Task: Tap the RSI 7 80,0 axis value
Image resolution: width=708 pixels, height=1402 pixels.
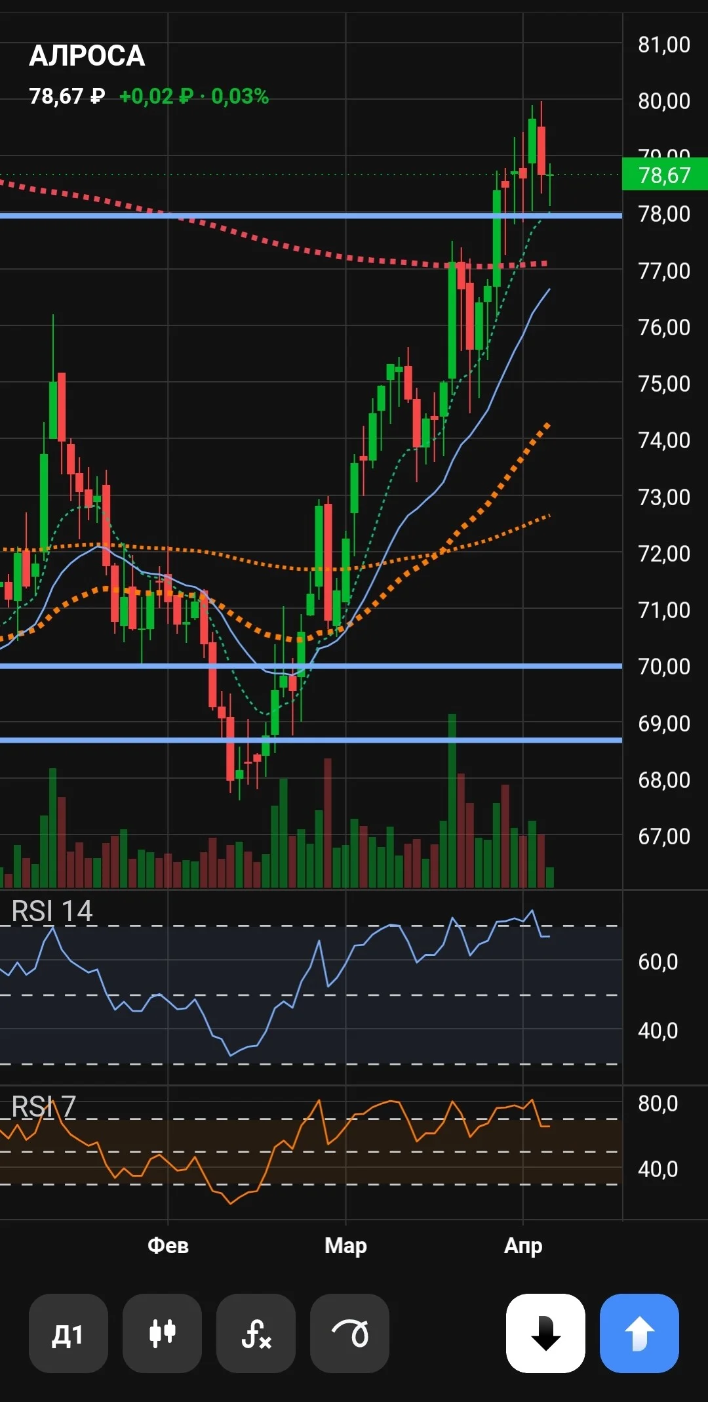Action: [x=658, y=1103]
